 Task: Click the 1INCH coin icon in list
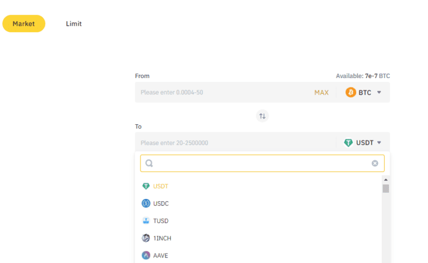[146, 238]
